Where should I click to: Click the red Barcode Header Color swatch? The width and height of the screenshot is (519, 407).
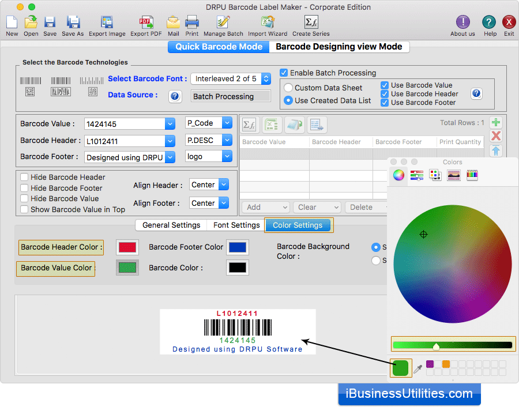127,247
